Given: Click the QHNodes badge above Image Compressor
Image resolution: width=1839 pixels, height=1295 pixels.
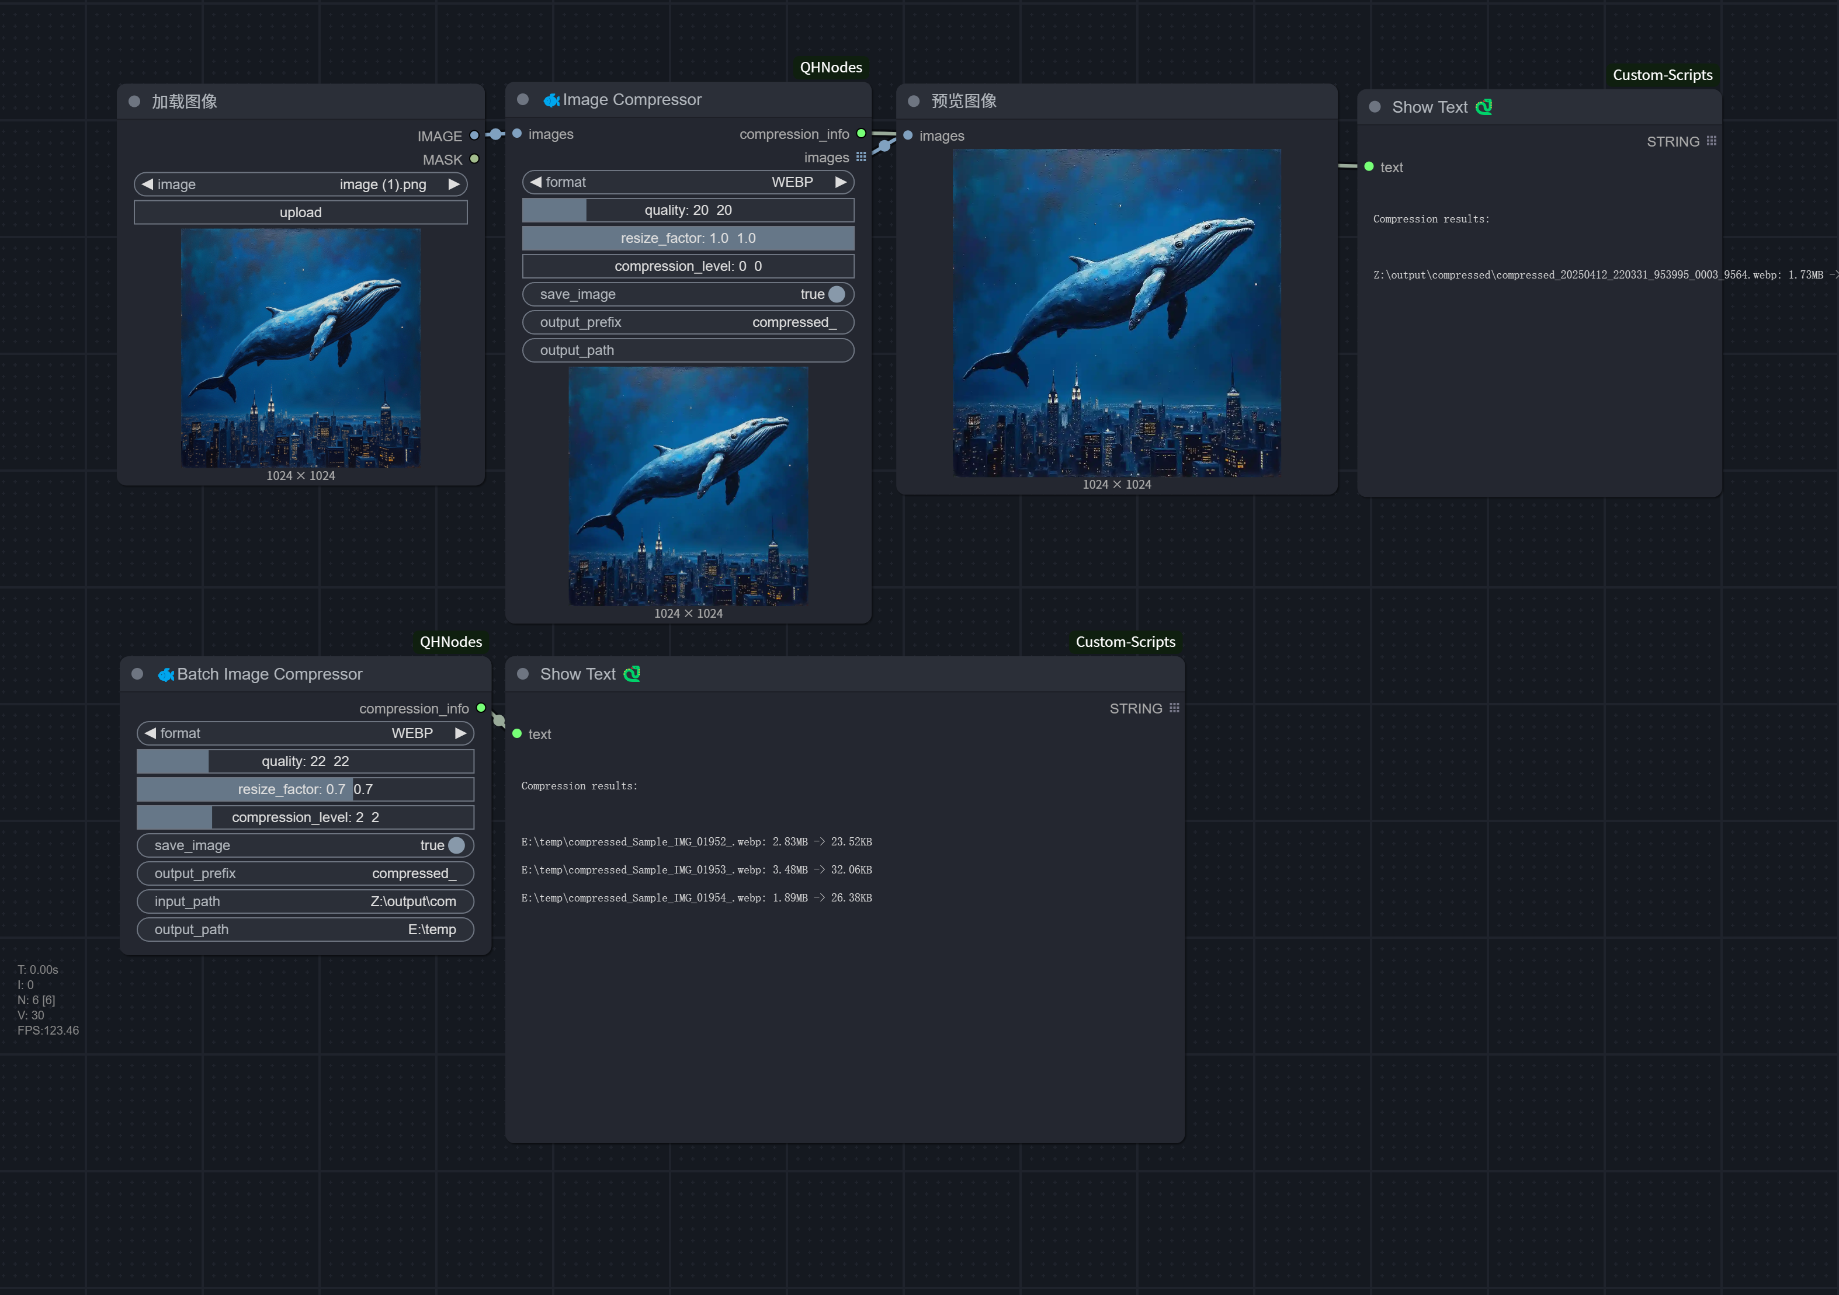Looking at the screenshot, I should click(831, 67).
